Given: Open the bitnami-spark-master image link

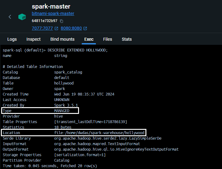Looking at the screenshot, I should (53, 13).
